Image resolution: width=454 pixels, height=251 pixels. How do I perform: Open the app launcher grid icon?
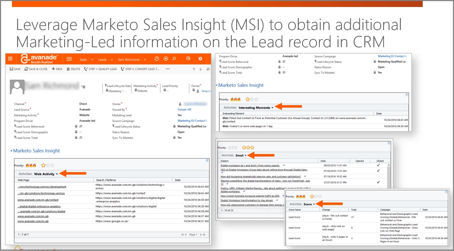pos(10,59)
